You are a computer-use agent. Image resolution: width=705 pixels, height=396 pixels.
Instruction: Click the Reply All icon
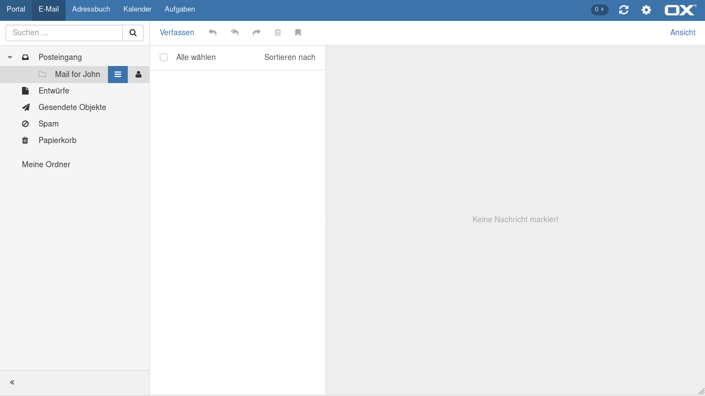click(x=235, y=33)
